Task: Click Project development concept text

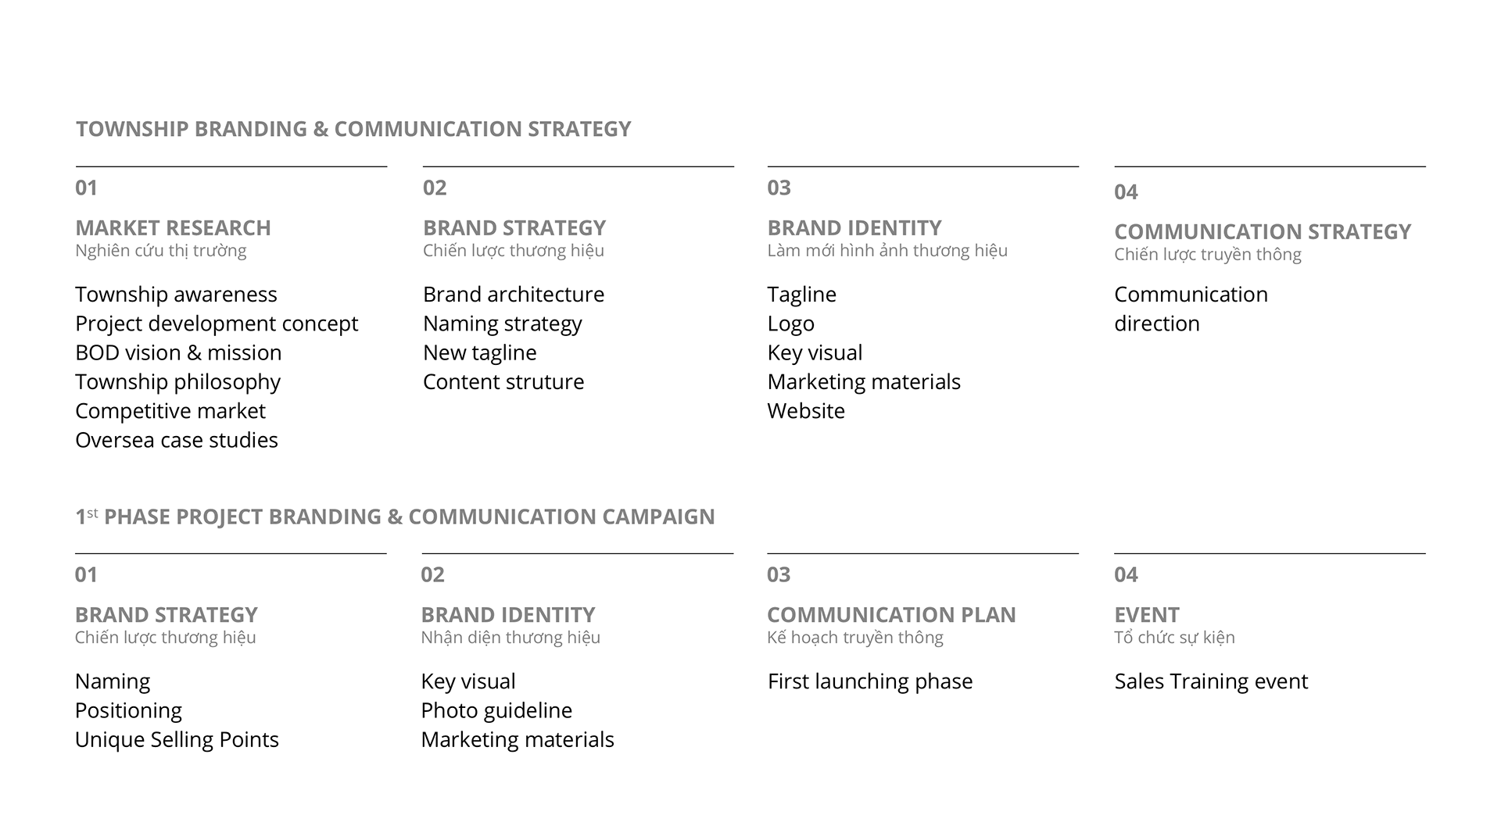Action: coord(217,324)
